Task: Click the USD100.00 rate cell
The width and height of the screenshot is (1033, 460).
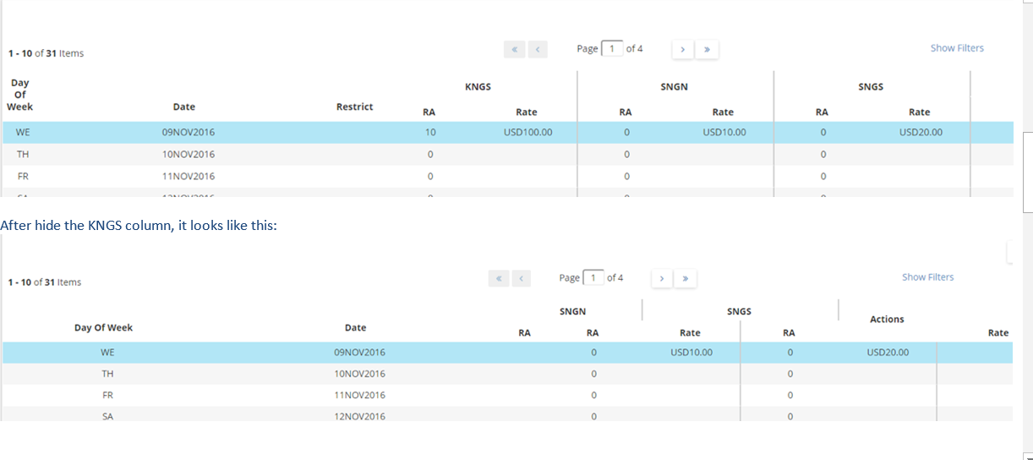Action: coord(527,133)
